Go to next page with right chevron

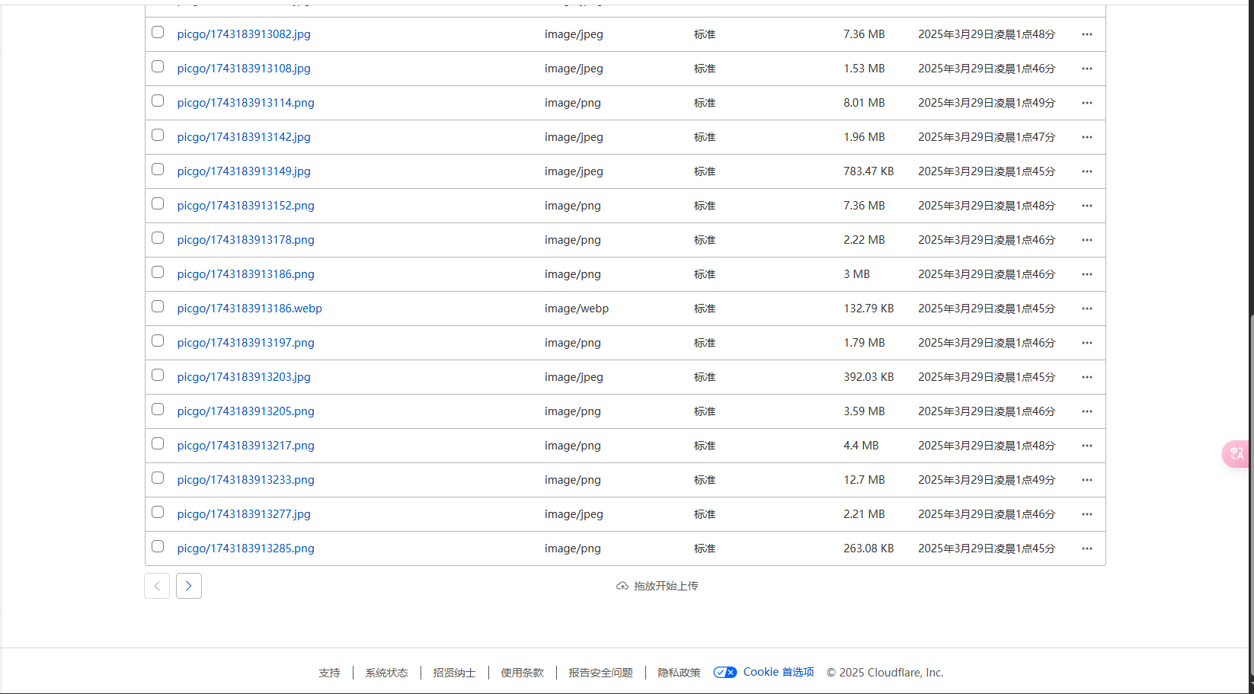(189, 586)
